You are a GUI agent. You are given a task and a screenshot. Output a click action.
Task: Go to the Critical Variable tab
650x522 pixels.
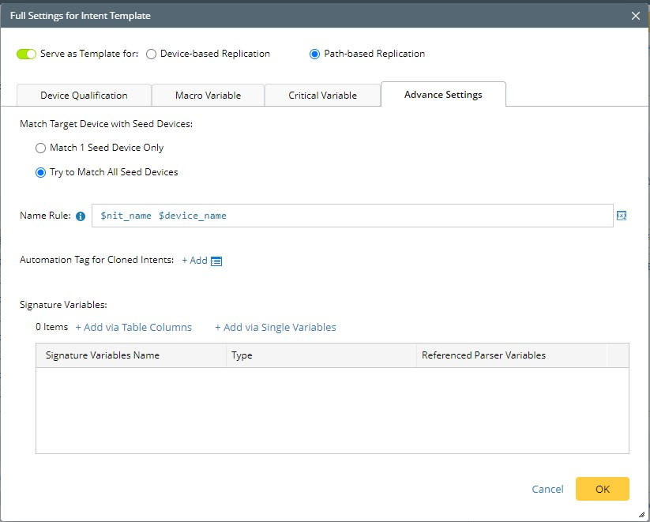[x=322, y=95]
